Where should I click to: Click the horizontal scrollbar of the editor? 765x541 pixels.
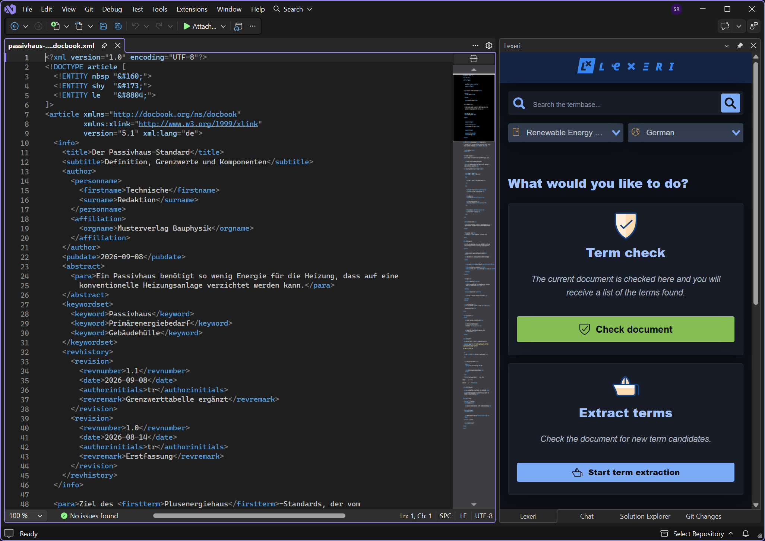(249, 516)
